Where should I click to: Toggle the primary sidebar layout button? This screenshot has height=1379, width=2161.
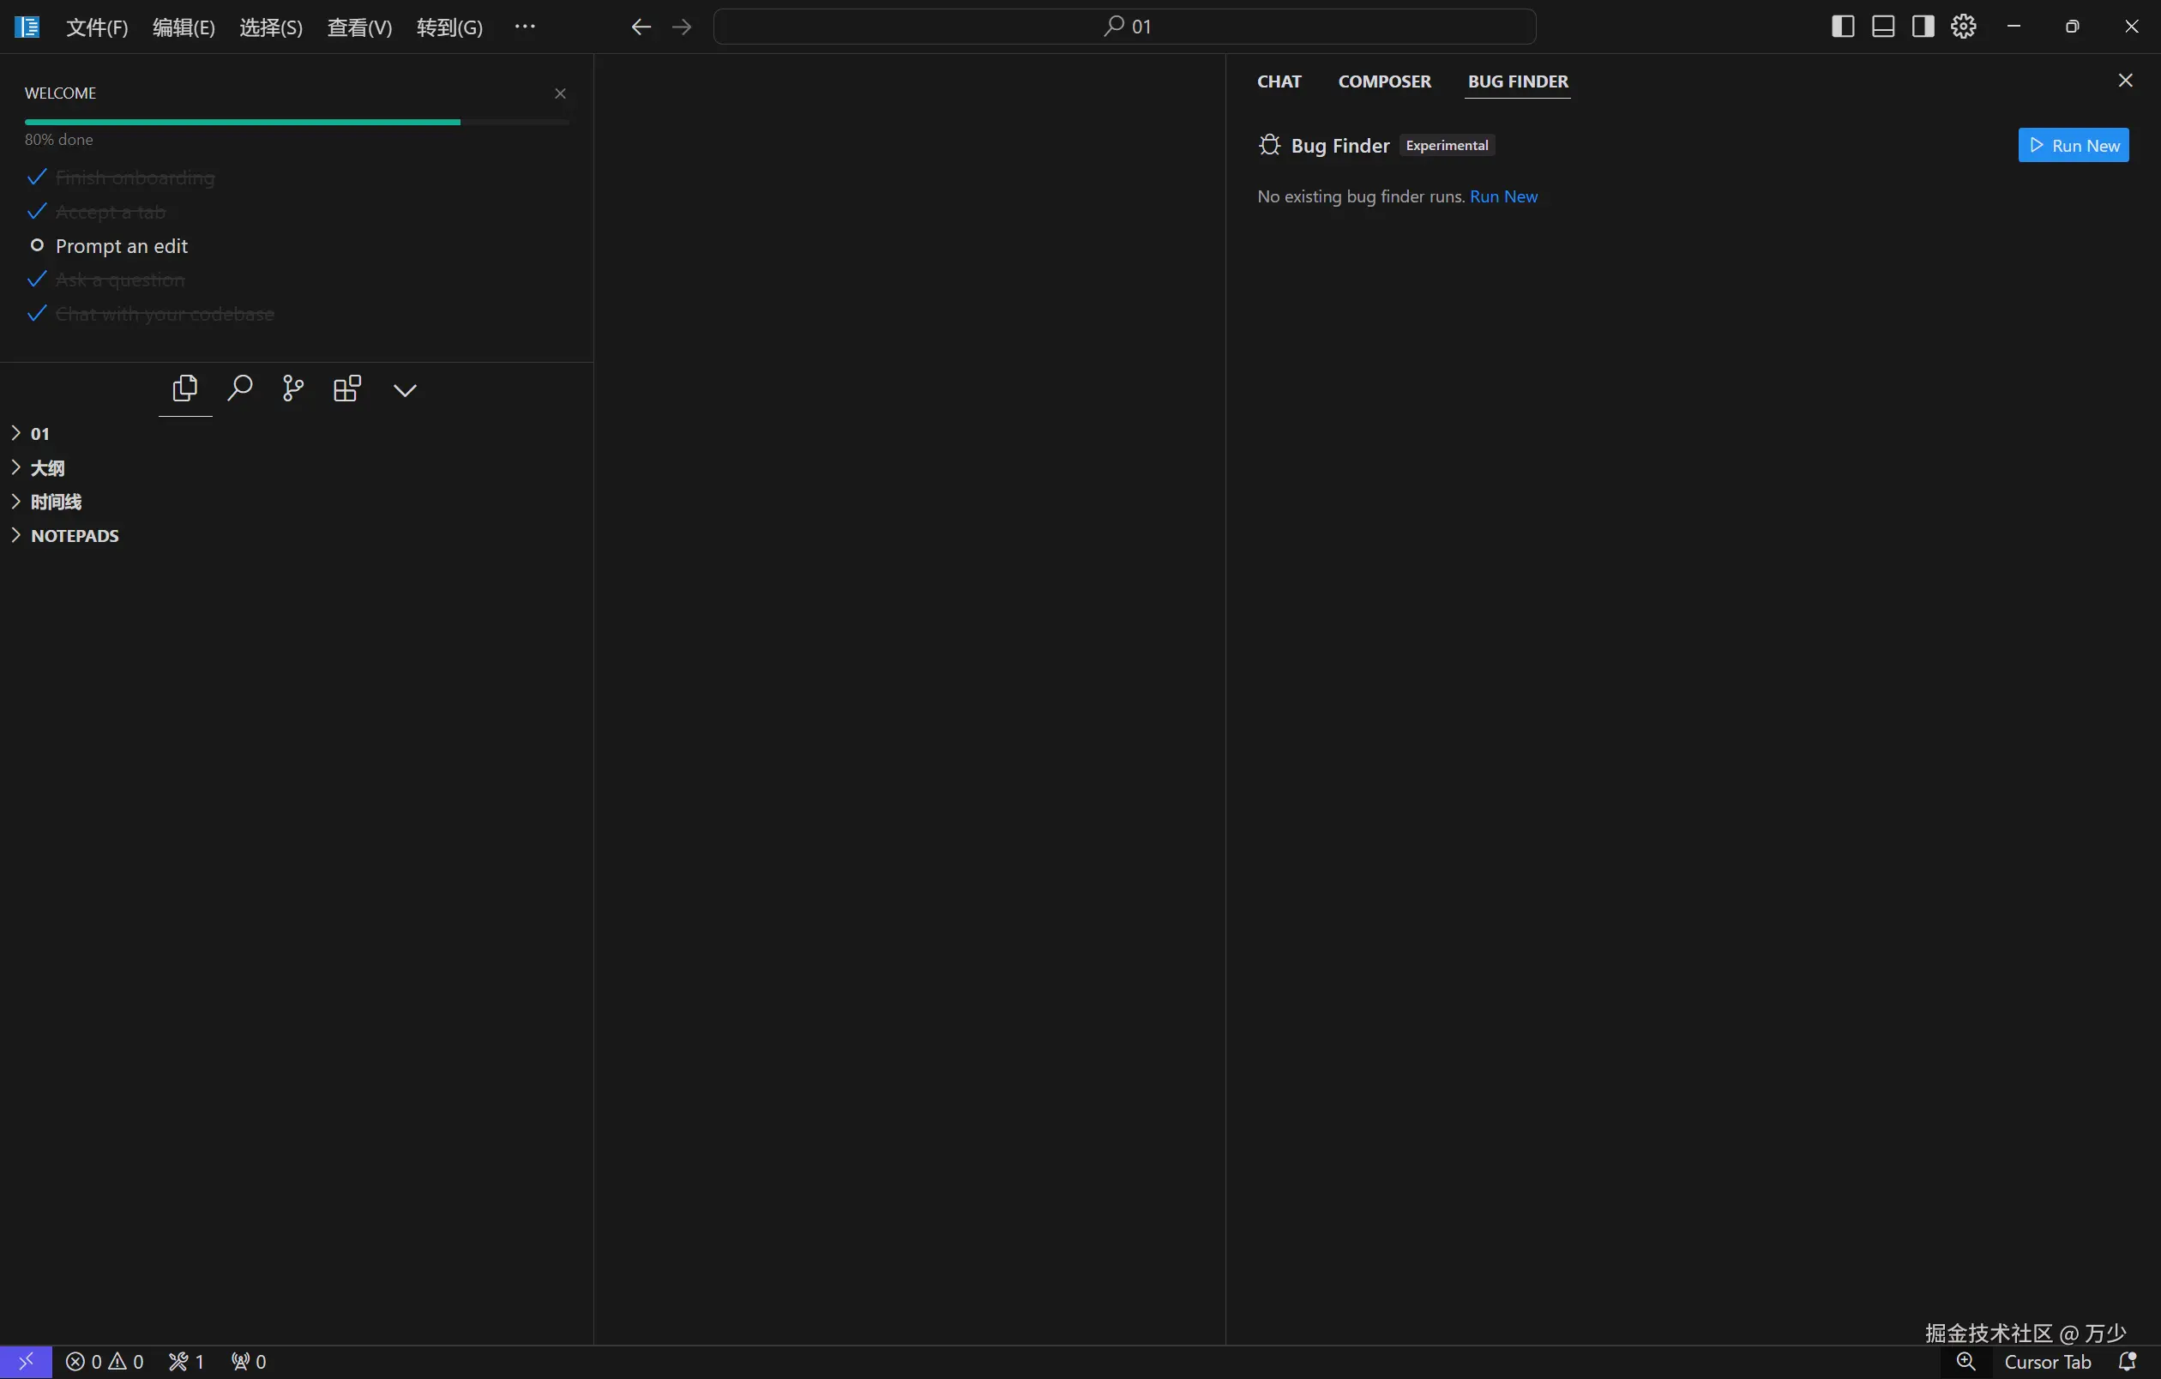(x=1842, y=27)
